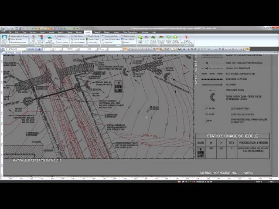Click the Enter String command
The width and height of the screenshot is (279, 209).
77,36
